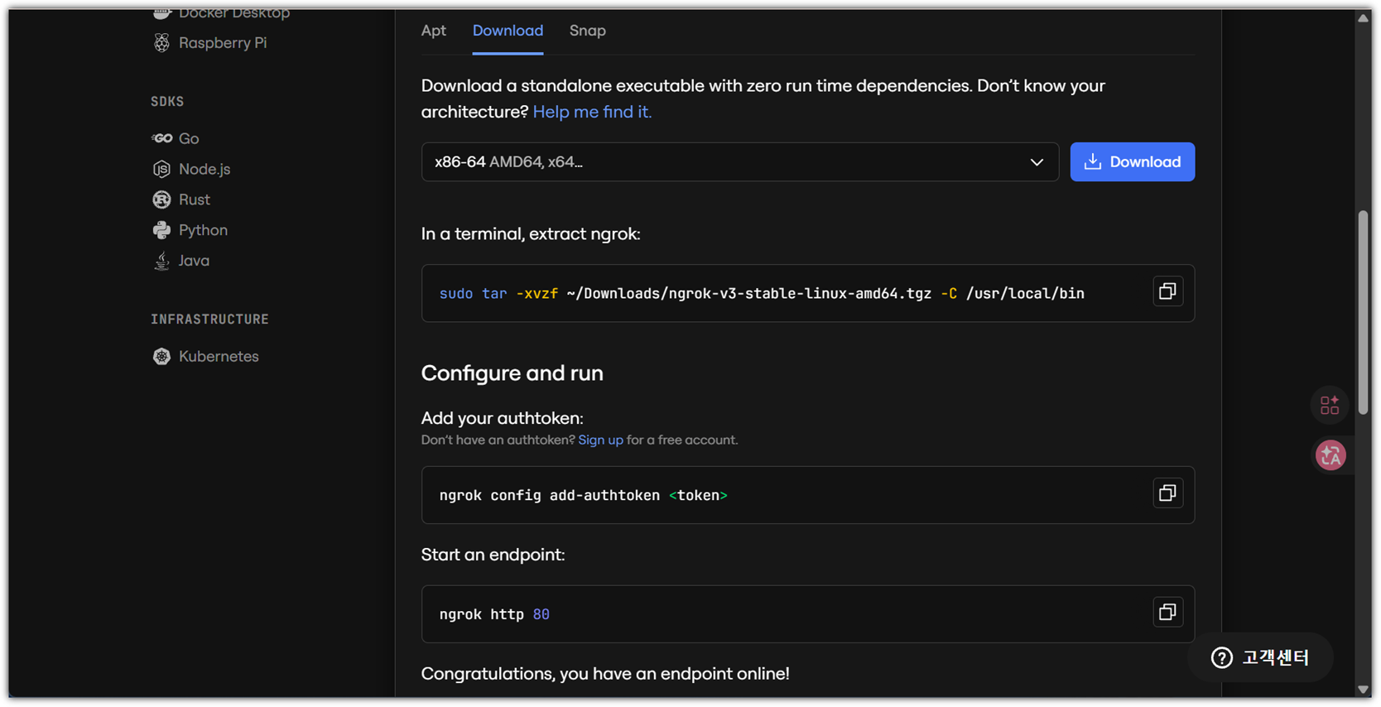Click the Node.js hexagon icon
Viewport: 1381px width, 707px height.
click(161, 169)
